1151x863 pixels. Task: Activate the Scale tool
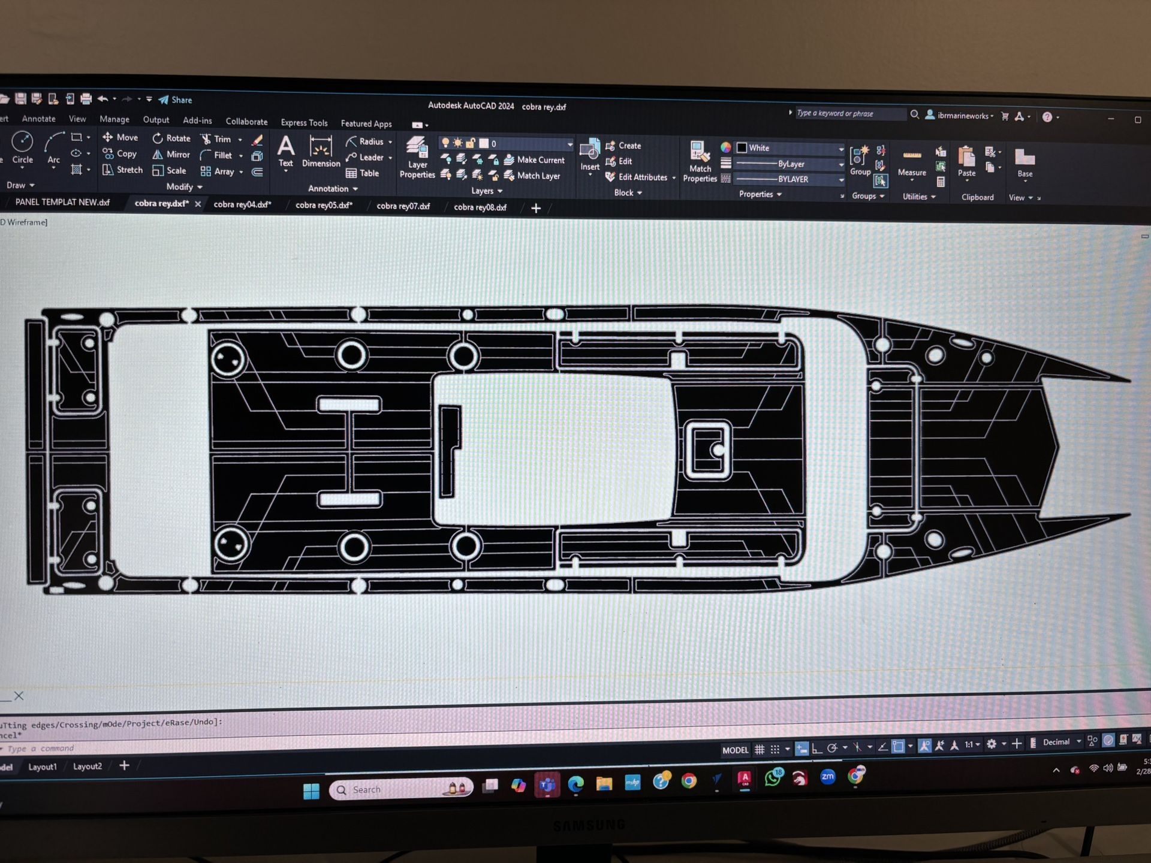pyautogui.click(x=170, y=171)
